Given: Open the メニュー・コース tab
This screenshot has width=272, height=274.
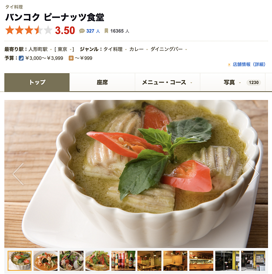Looking at the screenshot, I should coord(167,82).
